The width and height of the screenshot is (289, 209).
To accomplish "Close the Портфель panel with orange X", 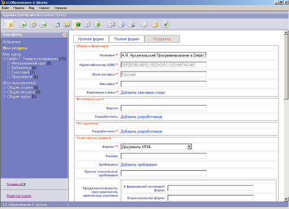I will [64, 34].
